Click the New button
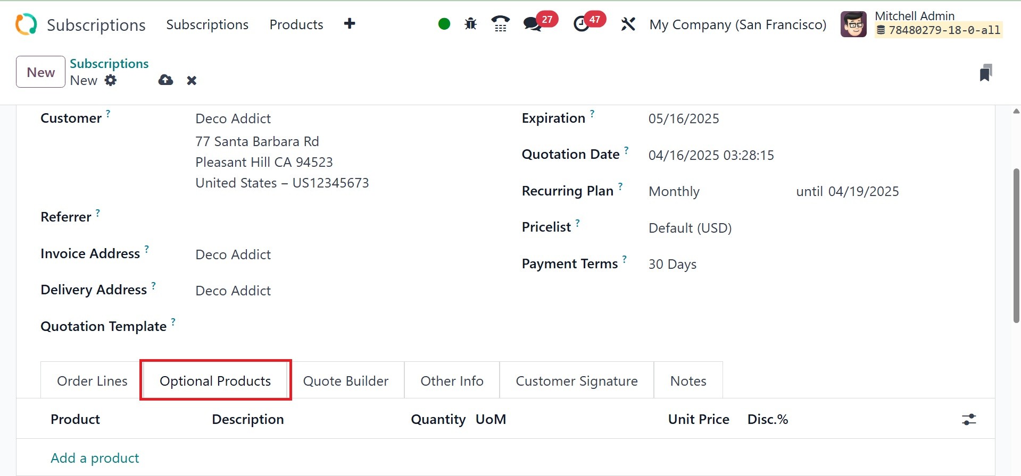The image size is (1021, 476). tap(40, 72)
